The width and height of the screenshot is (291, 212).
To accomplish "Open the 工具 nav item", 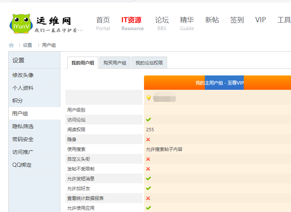I will pos(284,20).
